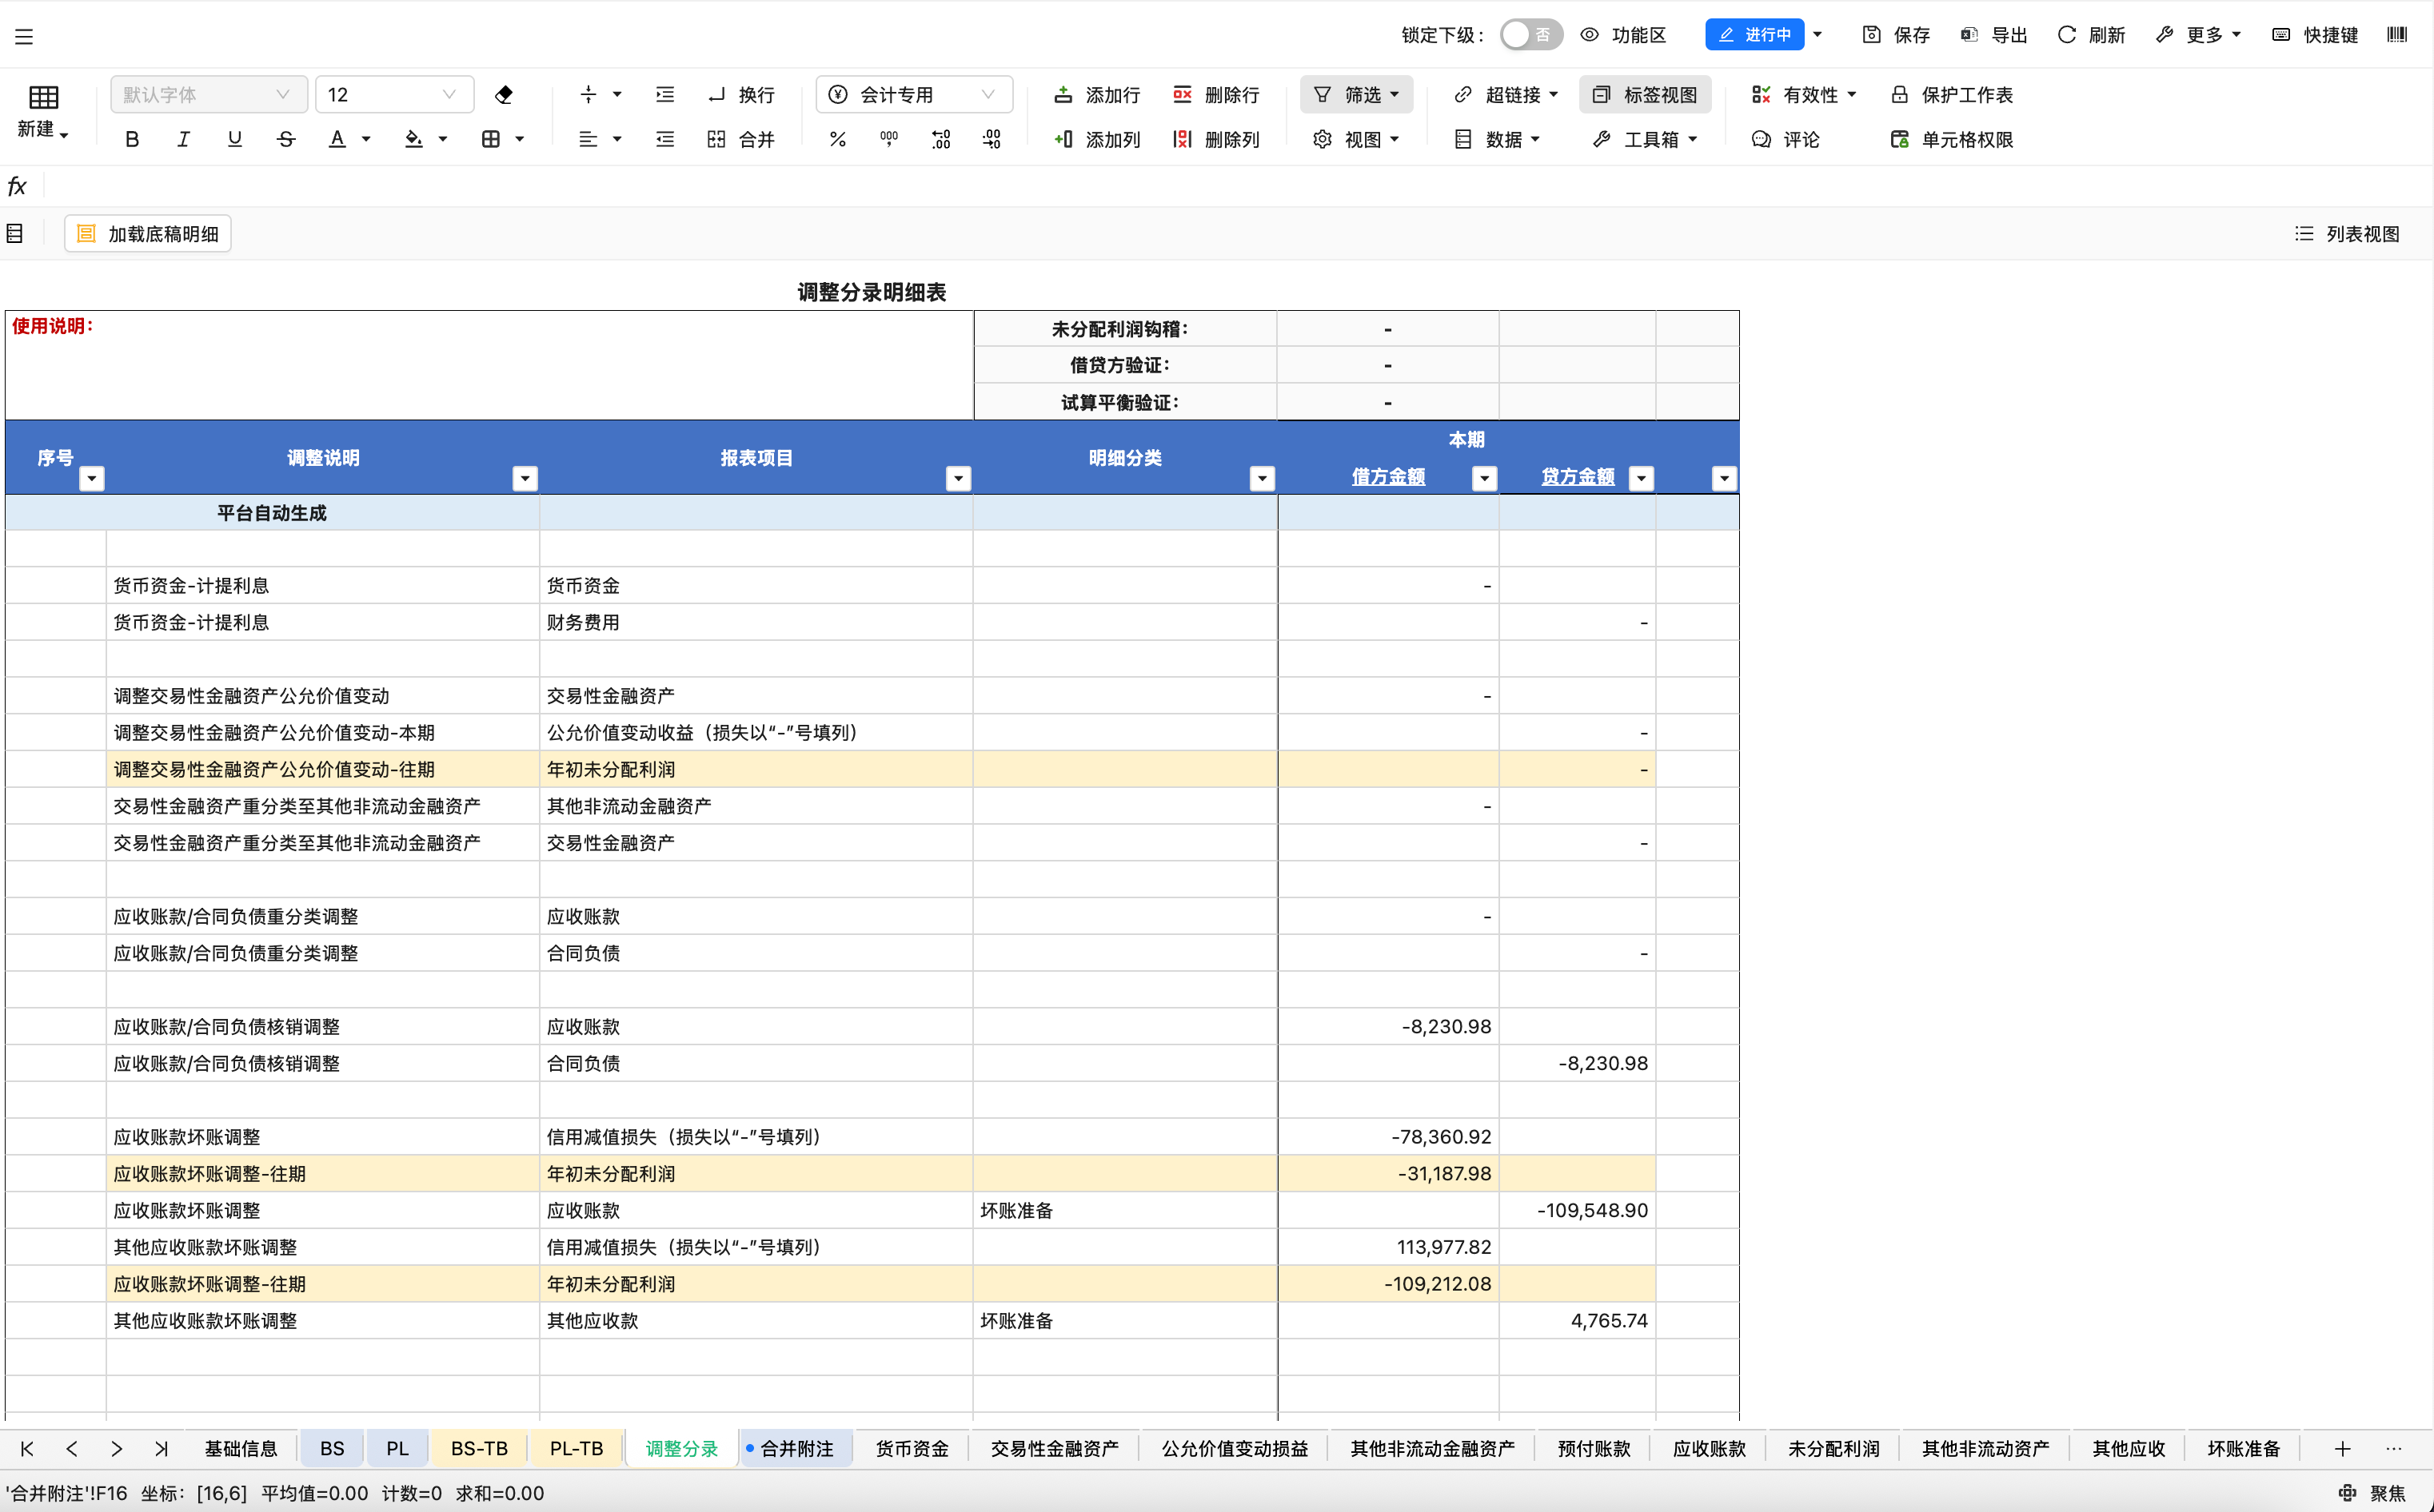Screen dimensions: 2434x1512
Task: Toggle function area visibility eye
Action: tap(1590, 35)
